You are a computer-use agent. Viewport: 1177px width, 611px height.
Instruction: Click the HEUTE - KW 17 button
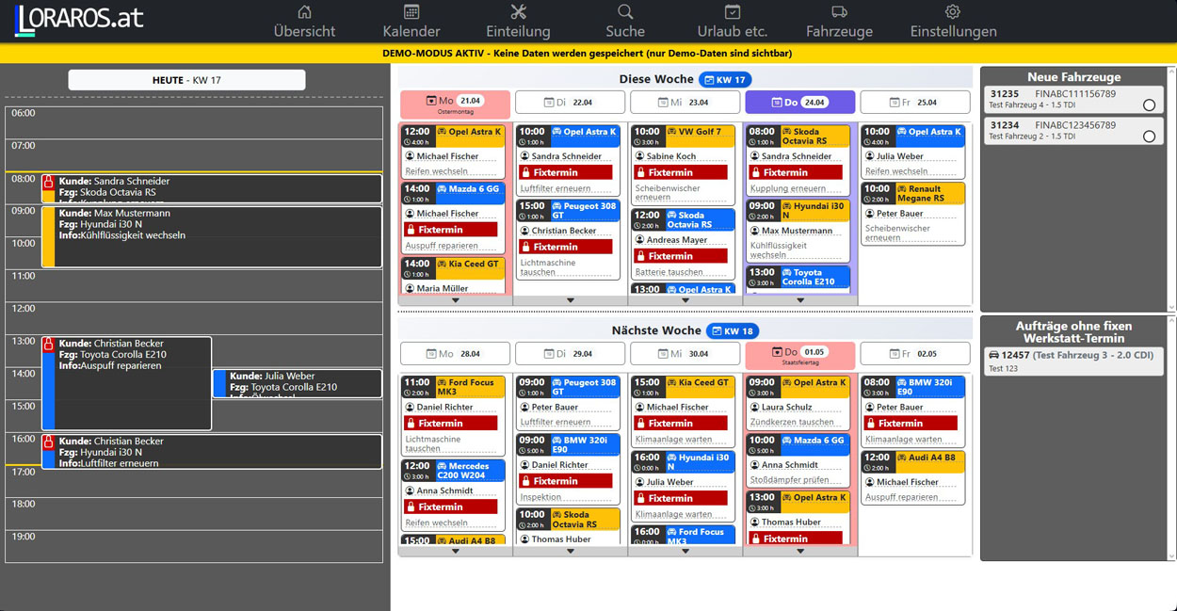186,80
